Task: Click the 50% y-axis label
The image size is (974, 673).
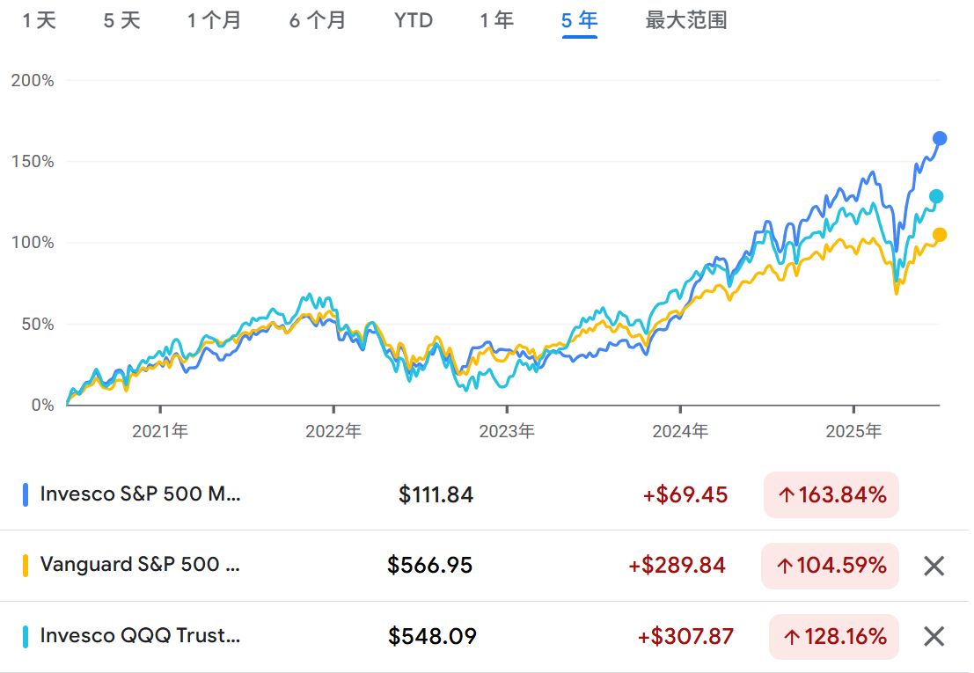Action: (x=37, y=324)
